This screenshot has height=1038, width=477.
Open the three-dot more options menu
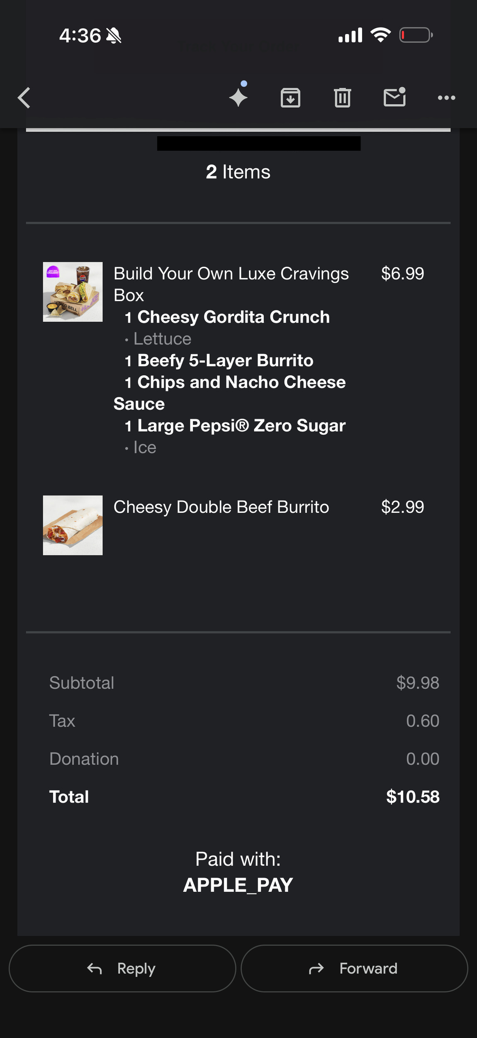tap(446, 98)
